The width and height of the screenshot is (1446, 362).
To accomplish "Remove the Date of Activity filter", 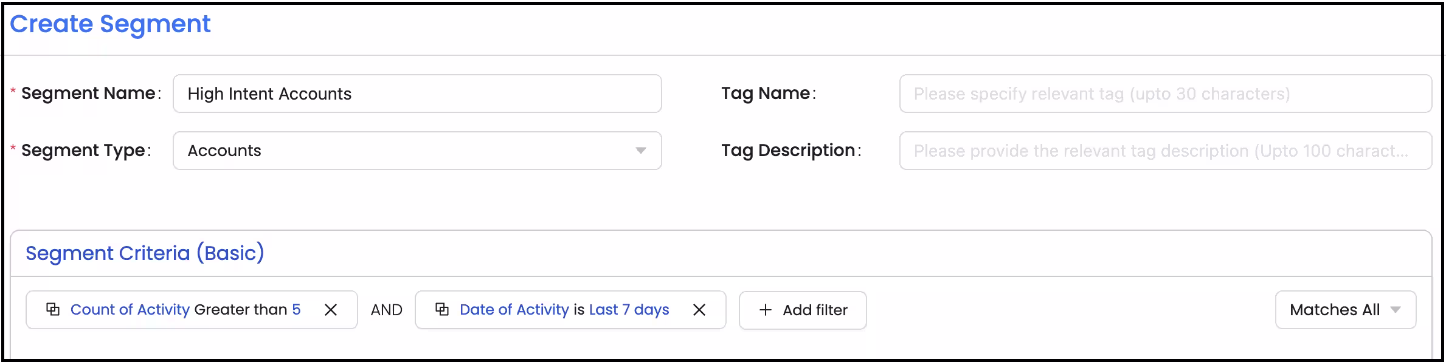I will point(700,310).
